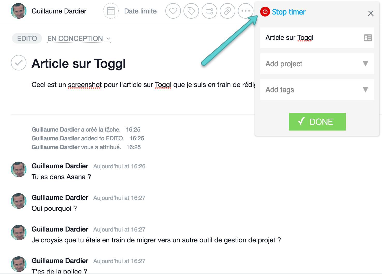Click the red Toggl power icon

pyautogui.click(x=265, y=12)
